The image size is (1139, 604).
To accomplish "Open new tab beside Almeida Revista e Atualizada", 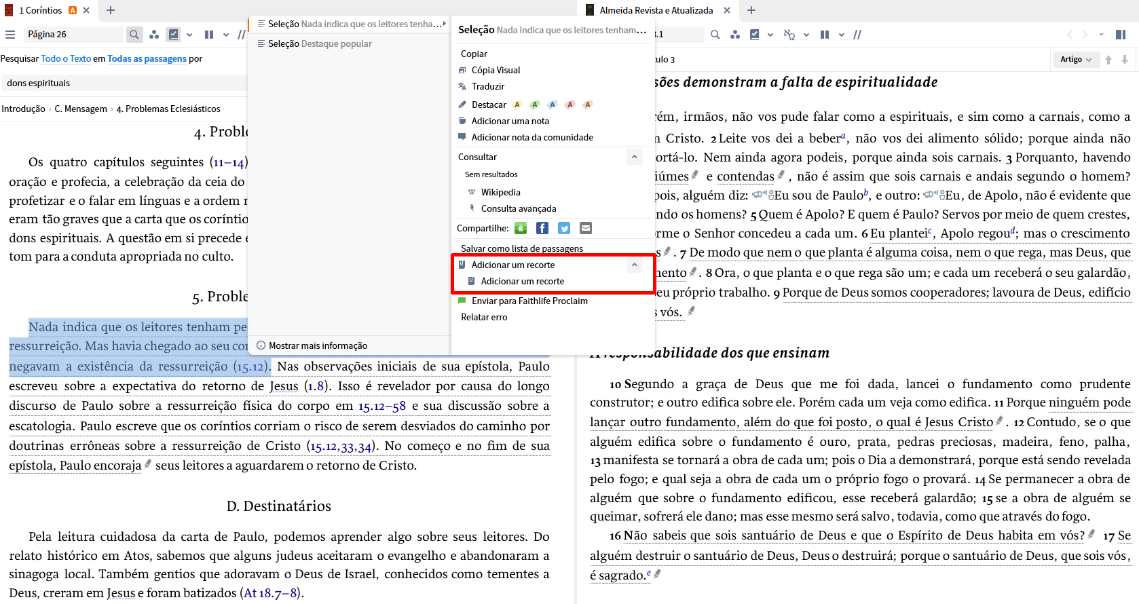I will [x=751, y=10].
